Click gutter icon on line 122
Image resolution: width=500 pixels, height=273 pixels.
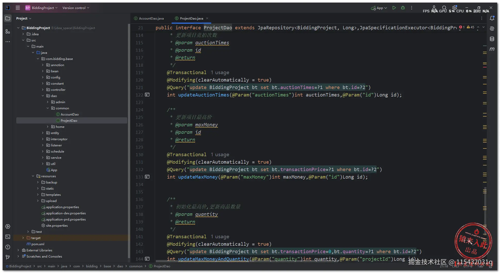pyautogui.click(x=147, y=95)
